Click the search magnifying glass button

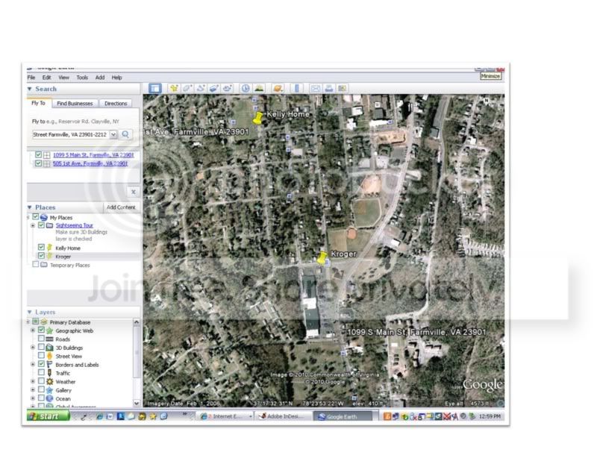126,134
